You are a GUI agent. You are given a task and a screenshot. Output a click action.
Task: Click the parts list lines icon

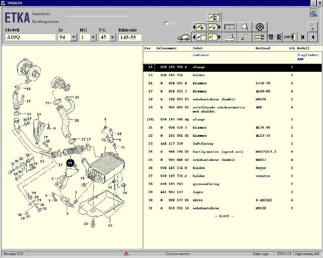point(259,37)
